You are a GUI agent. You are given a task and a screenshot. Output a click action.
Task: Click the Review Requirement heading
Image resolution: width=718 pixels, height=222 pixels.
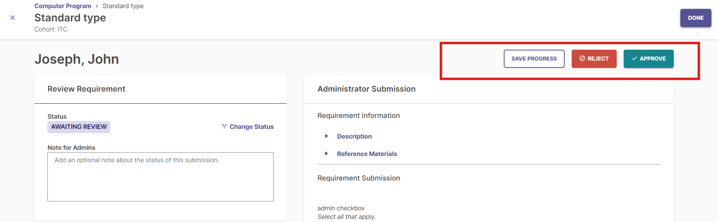pyautogui.click(x=86, y=89)
